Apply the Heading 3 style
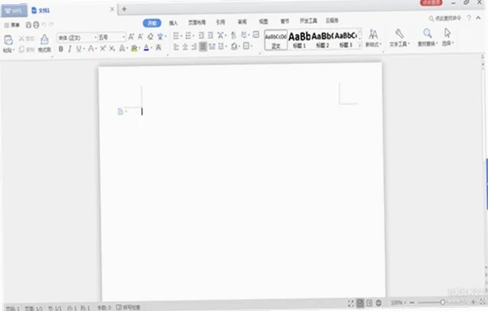The width and height of the screenshot is (488, 311). click(345, 39)
